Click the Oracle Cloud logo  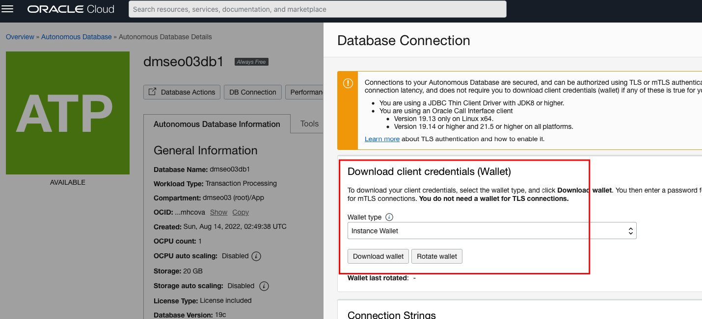coord(71,9)
